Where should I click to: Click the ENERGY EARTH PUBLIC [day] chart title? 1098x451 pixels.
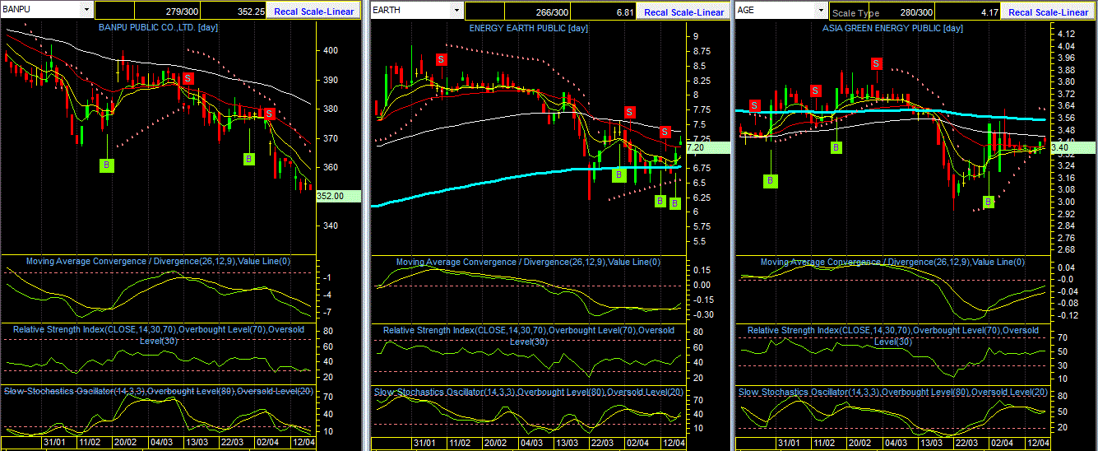(528, 28)
